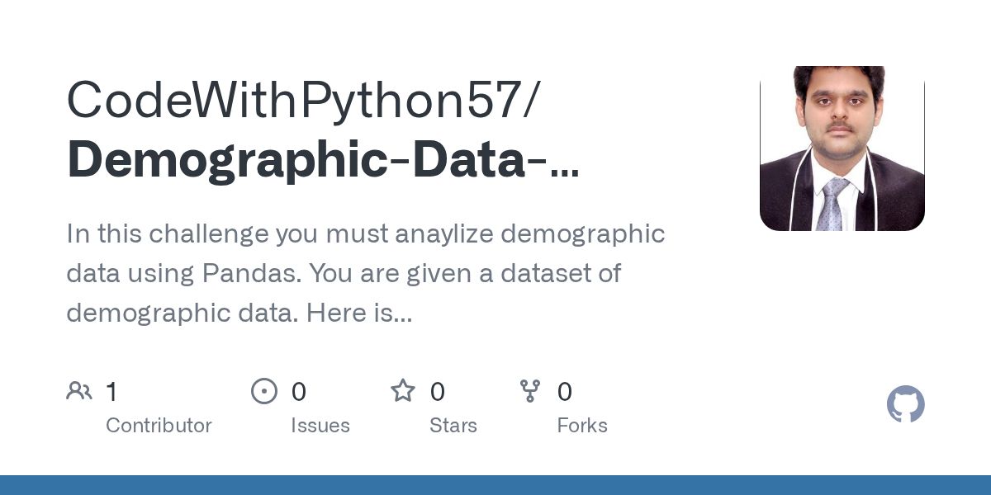Click the Contributor label text
This screenshot has height=495, width=991.
point(159,426)
